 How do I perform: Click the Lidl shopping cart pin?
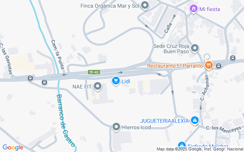[x=116, y=81]
